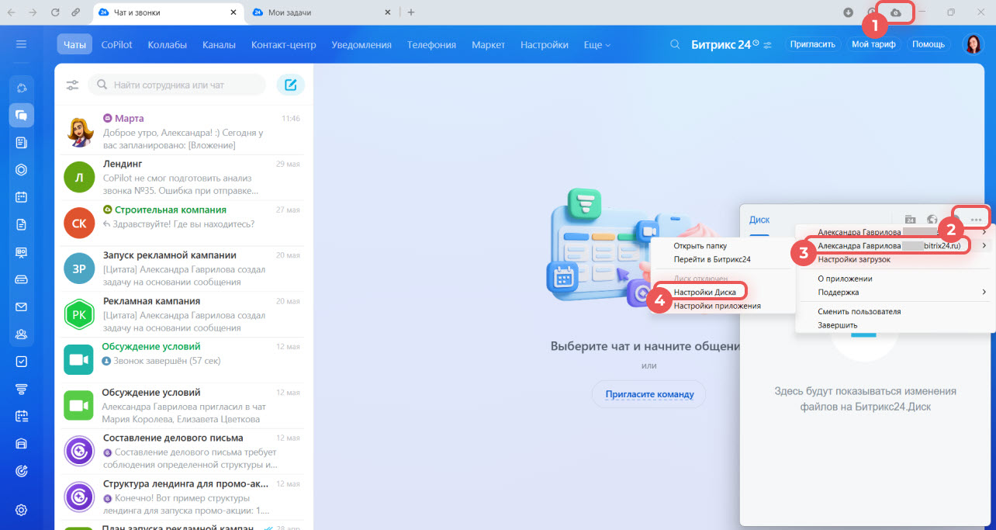
Task: Select Настройки приложения in the submenu
Action: pos(718,306)
